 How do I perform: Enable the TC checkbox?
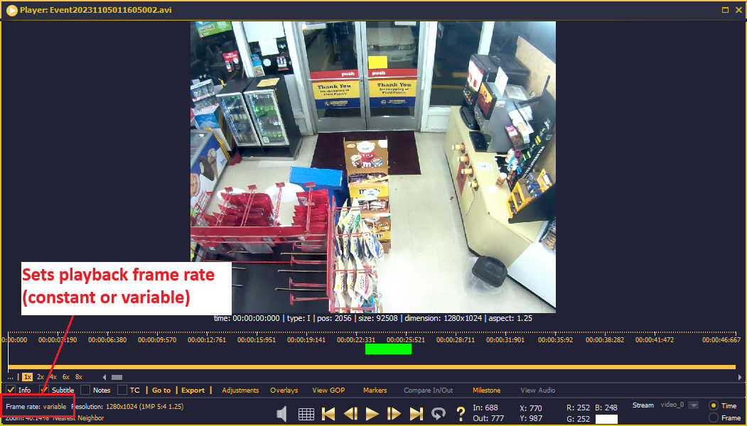click(x=122, y=389)
